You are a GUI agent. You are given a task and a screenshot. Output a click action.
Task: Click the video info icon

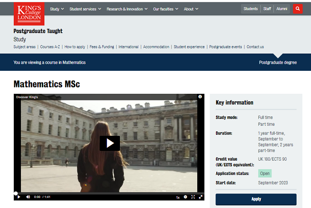click(200, 96)
